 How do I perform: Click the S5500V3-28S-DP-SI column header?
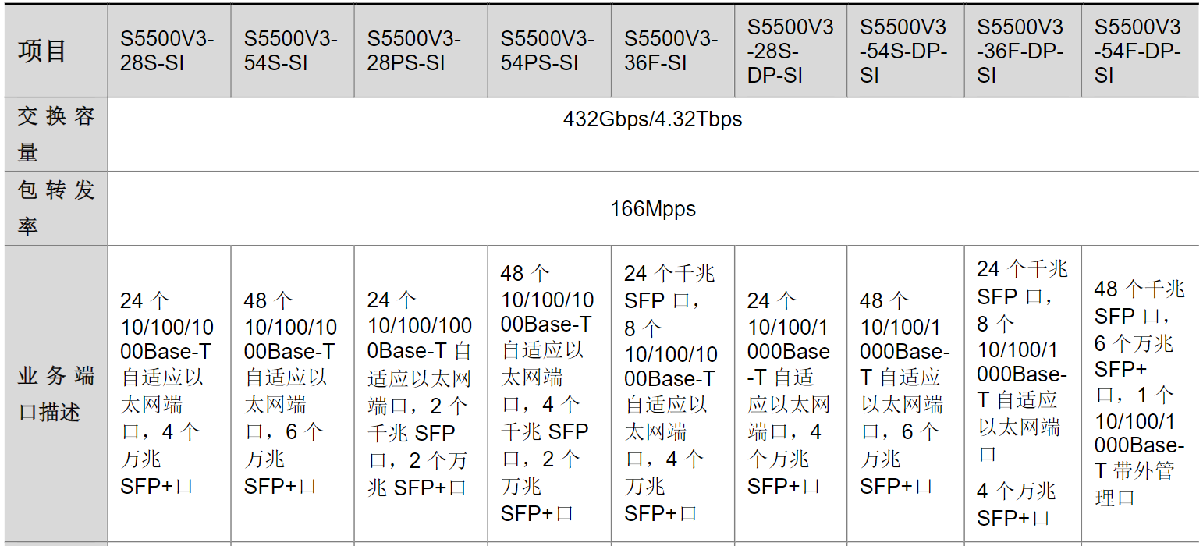coord(791,51)
